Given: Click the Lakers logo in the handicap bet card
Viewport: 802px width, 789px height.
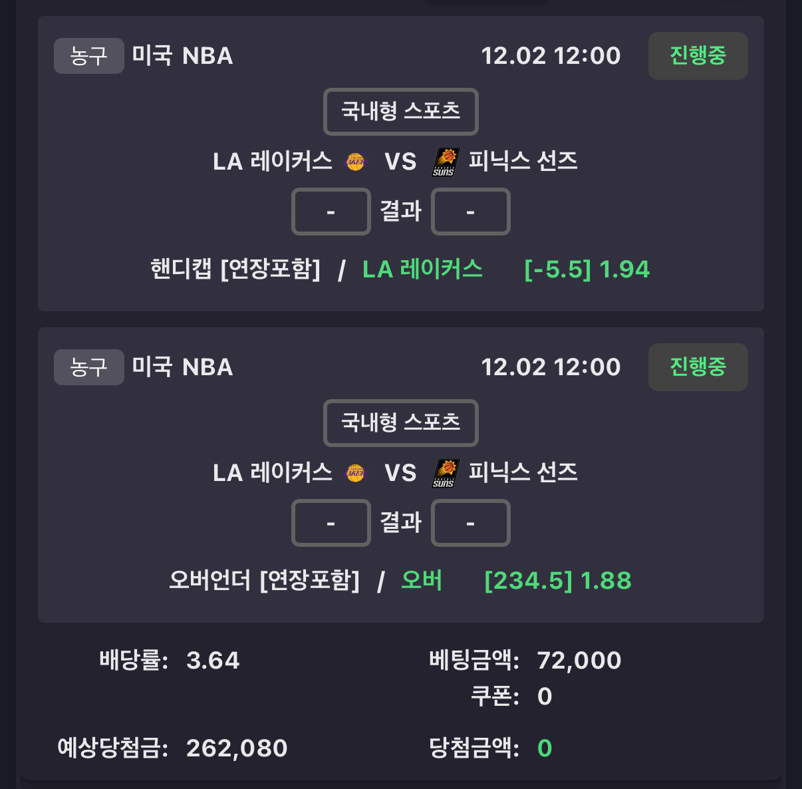Looking at the screenshot, I should [356, 162].
